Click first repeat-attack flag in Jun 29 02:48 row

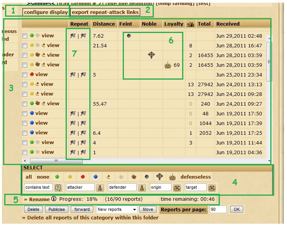pyautogui.click(x=73, y=35)
